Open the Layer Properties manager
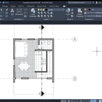This screenshot has height=102, width=102. tap(33, 13)
